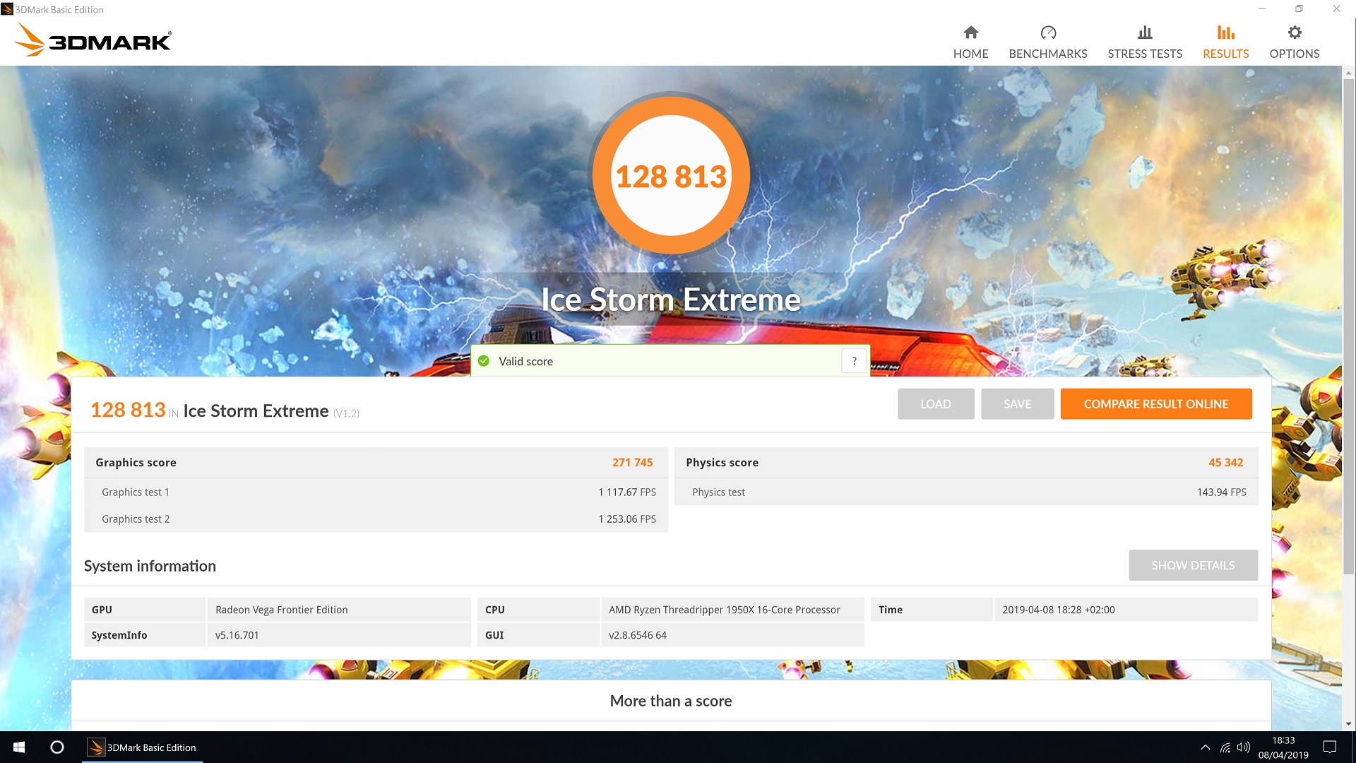Select 3DMark Basic Edition taskbar item

143,747
